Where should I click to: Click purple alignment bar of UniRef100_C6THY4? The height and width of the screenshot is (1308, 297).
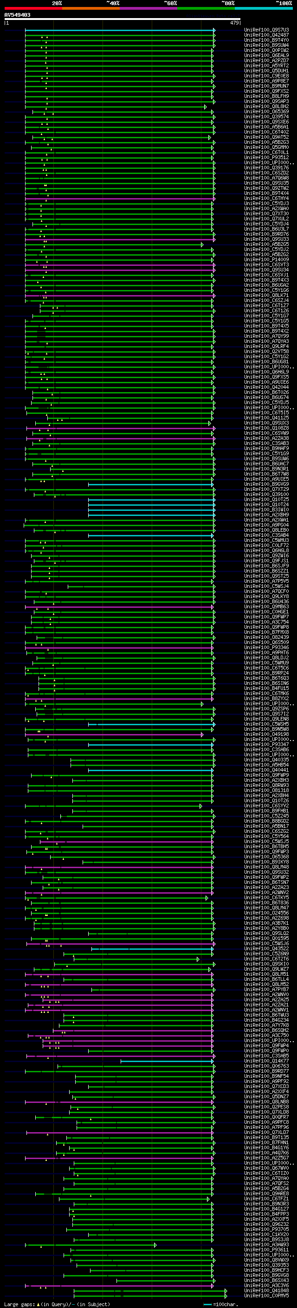pos(120,199)
